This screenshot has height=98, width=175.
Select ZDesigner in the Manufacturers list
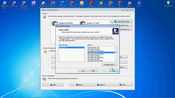click(72, 48)
